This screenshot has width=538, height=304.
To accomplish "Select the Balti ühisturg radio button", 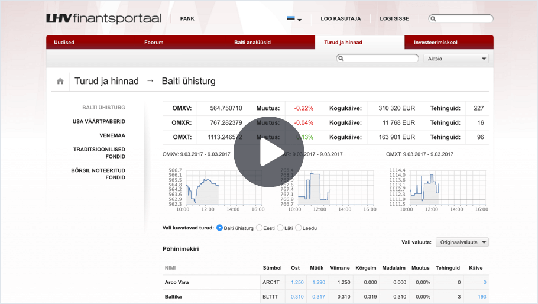I will click(219, 228).
